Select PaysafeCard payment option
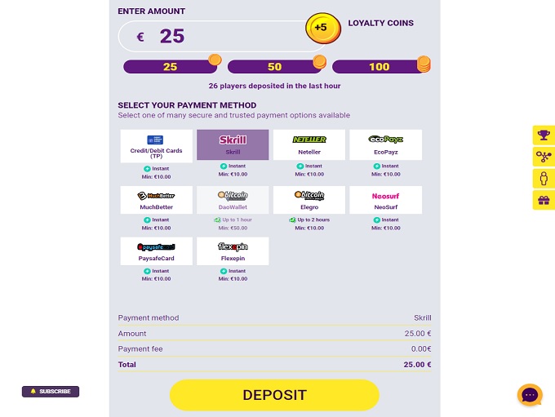 tap(157, 251)
